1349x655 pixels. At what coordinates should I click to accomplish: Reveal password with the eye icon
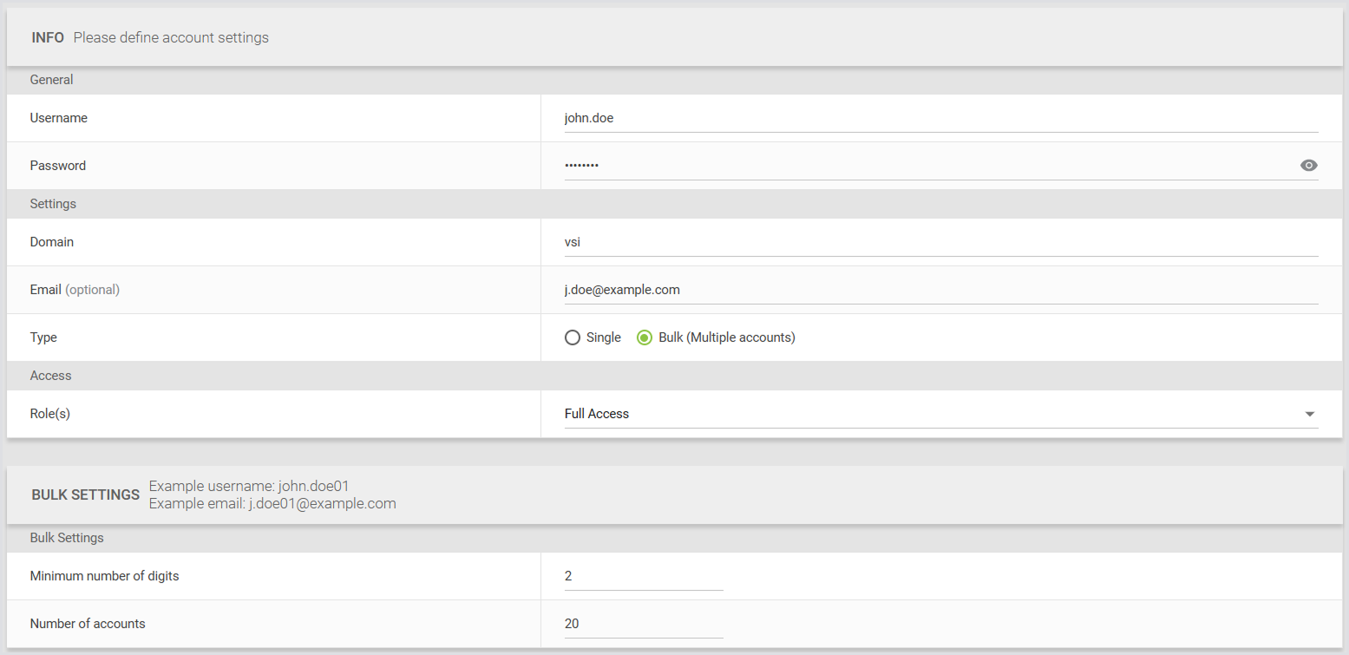1308,166
